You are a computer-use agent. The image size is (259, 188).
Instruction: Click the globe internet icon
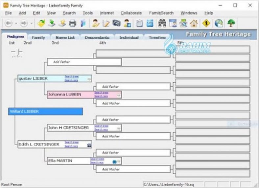click(219, 23)
